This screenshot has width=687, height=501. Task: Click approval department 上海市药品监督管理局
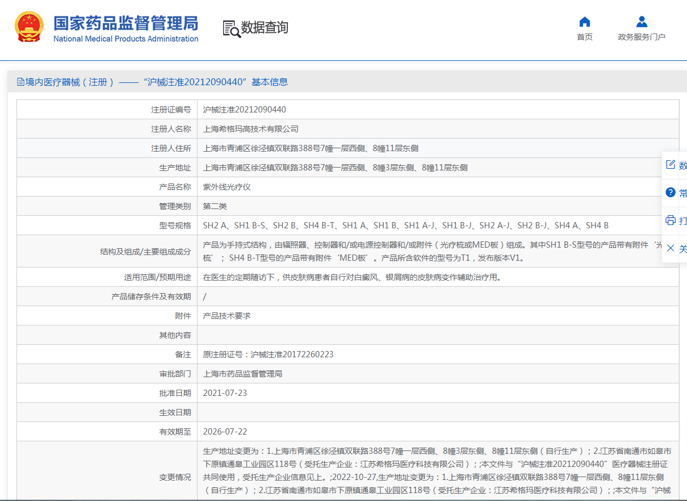(242, 374)
